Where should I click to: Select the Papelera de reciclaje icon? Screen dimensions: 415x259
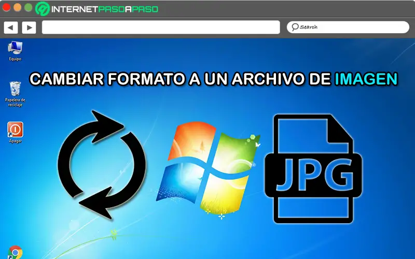[15, 94]
